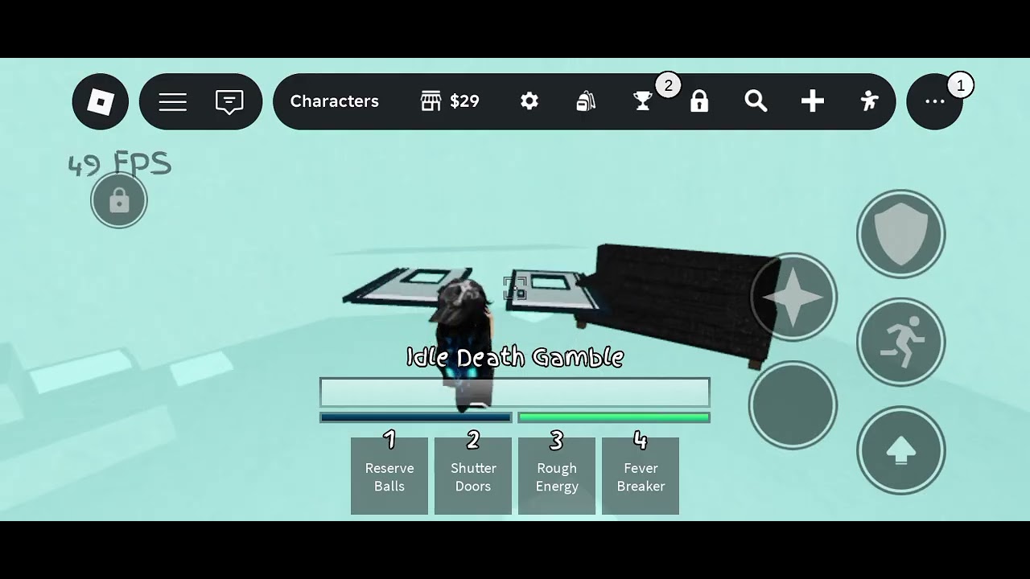Screen dimensions: 1030x579
Task: Click the wide white bar under title
Action: coord(515,392)
